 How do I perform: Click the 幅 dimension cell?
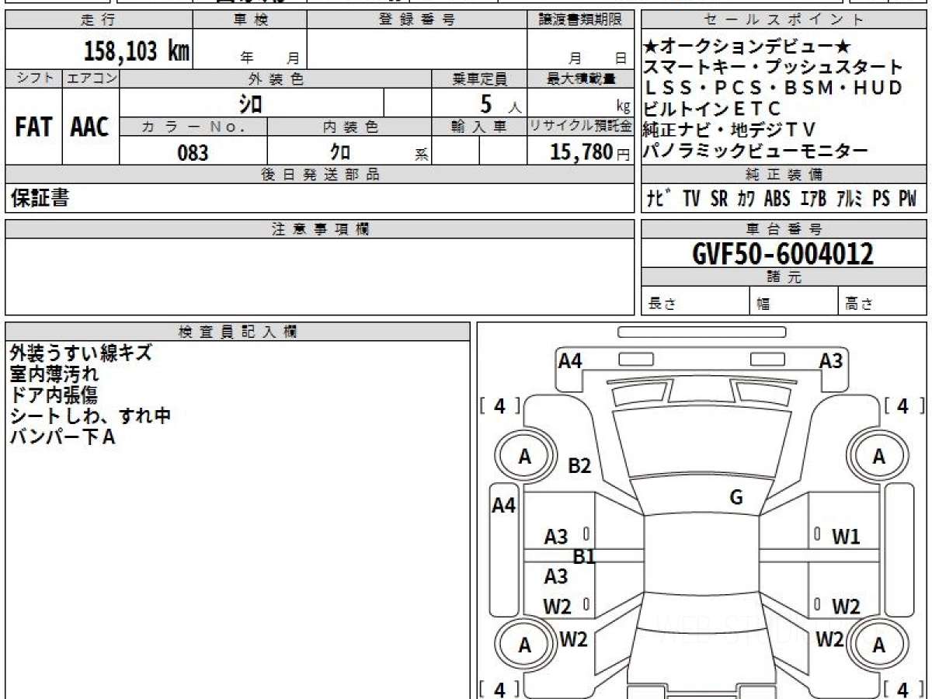[794, 301]
